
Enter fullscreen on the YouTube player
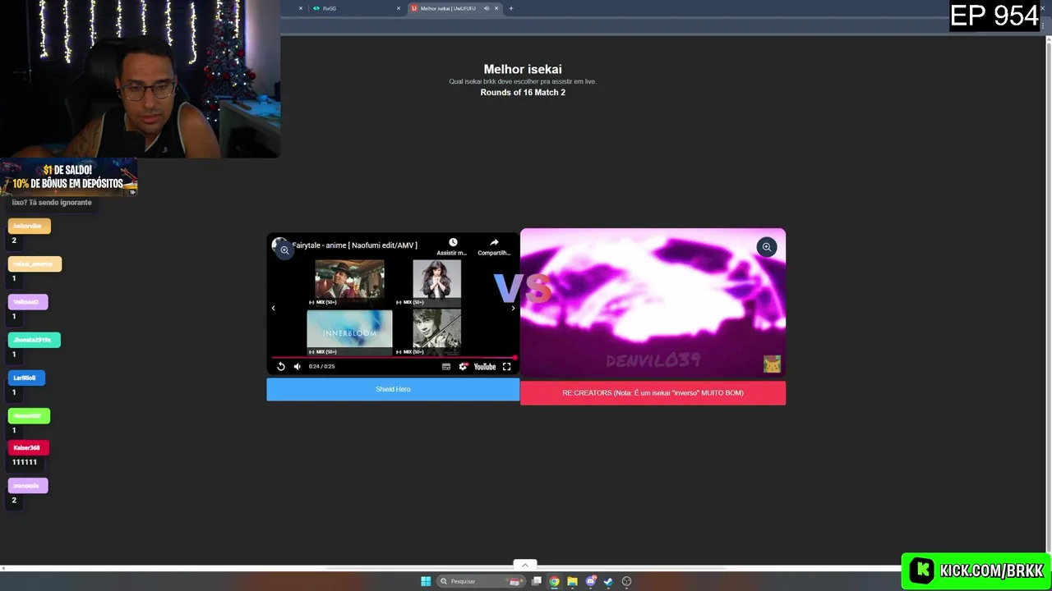point(506,367)
